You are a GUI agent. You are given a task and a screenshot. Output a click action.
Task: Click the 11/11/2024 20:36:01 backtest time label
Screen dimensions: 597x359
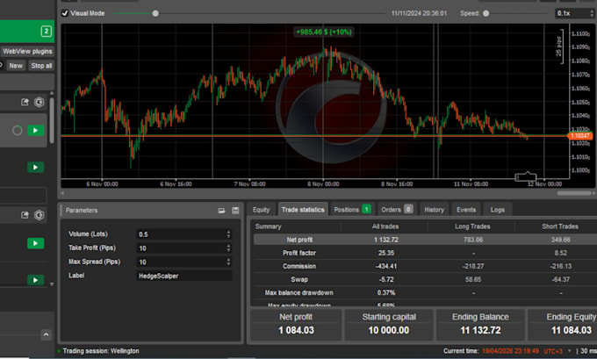pyautogui.click(x=419, y=13)
